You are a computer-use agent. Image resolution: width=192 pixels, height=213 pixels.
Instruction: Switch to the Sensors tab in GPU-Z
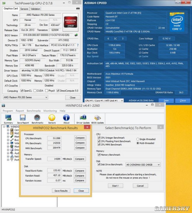(24, 9)
